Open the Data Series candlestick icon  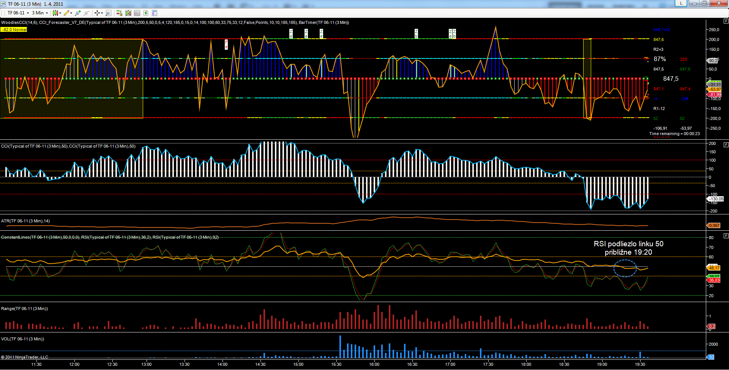coord(128,13)
